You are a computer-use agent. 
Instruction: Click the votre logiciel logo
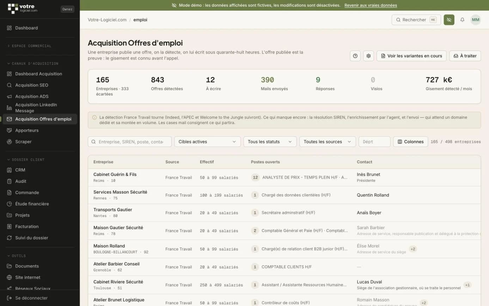pos(23,8)
